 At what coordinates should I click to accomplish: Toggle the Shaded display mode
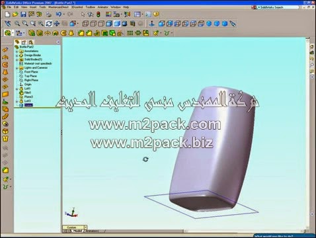tap(117, 23)
